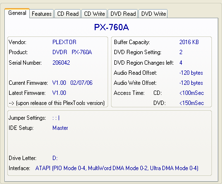This screenshot has height=184, width=222.
Task: Click the ATAPI interface mode text
Action: 117,168
